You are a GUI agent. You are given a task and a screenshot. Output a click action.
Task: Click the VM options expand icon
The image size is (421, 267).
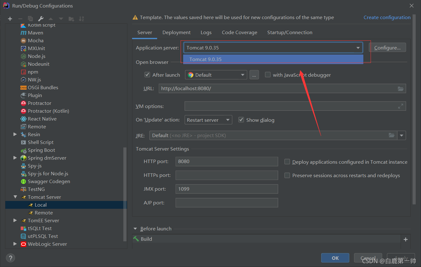point(401,106)
